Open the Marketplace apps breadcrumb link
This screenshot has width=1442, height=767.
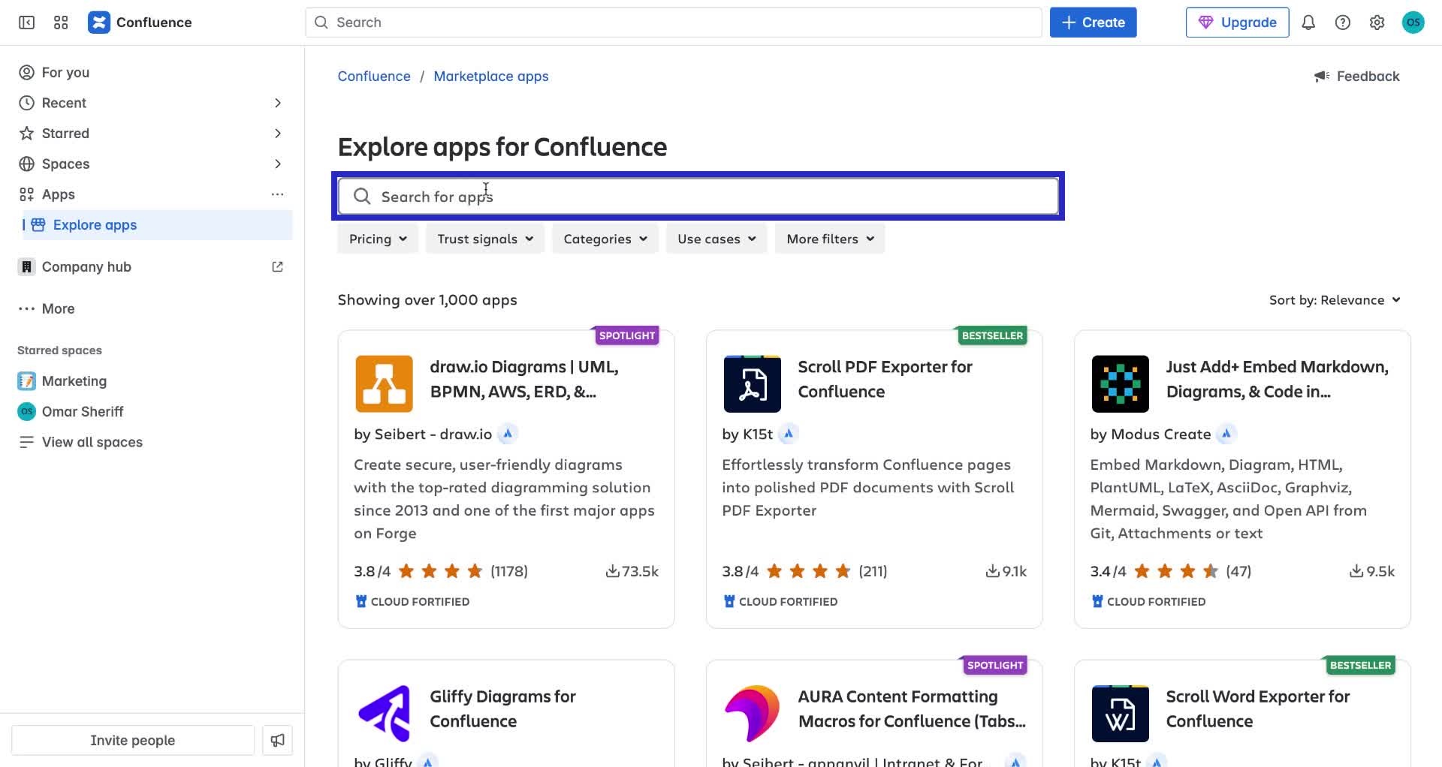click(491, 76)
